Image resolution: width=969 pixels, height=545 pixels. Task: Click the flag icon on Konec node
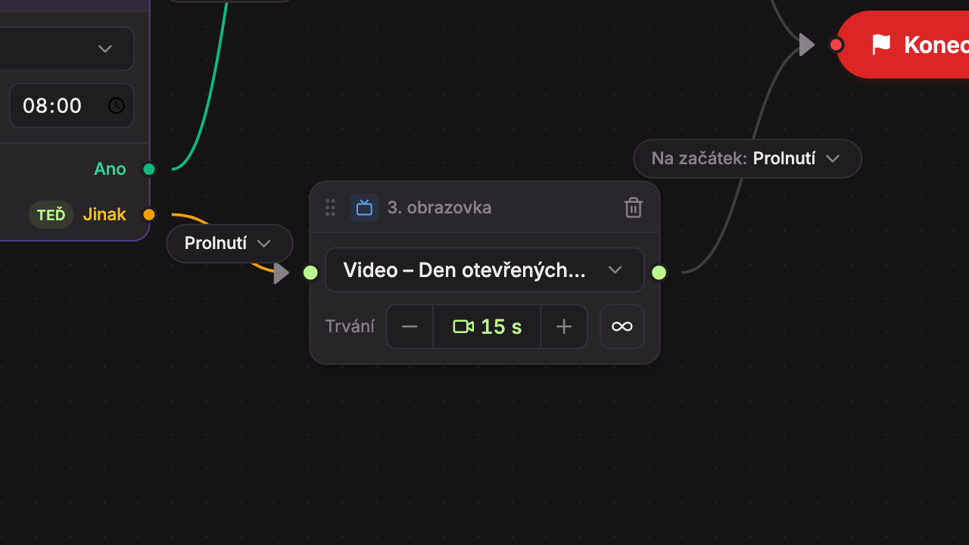point(881,45)
